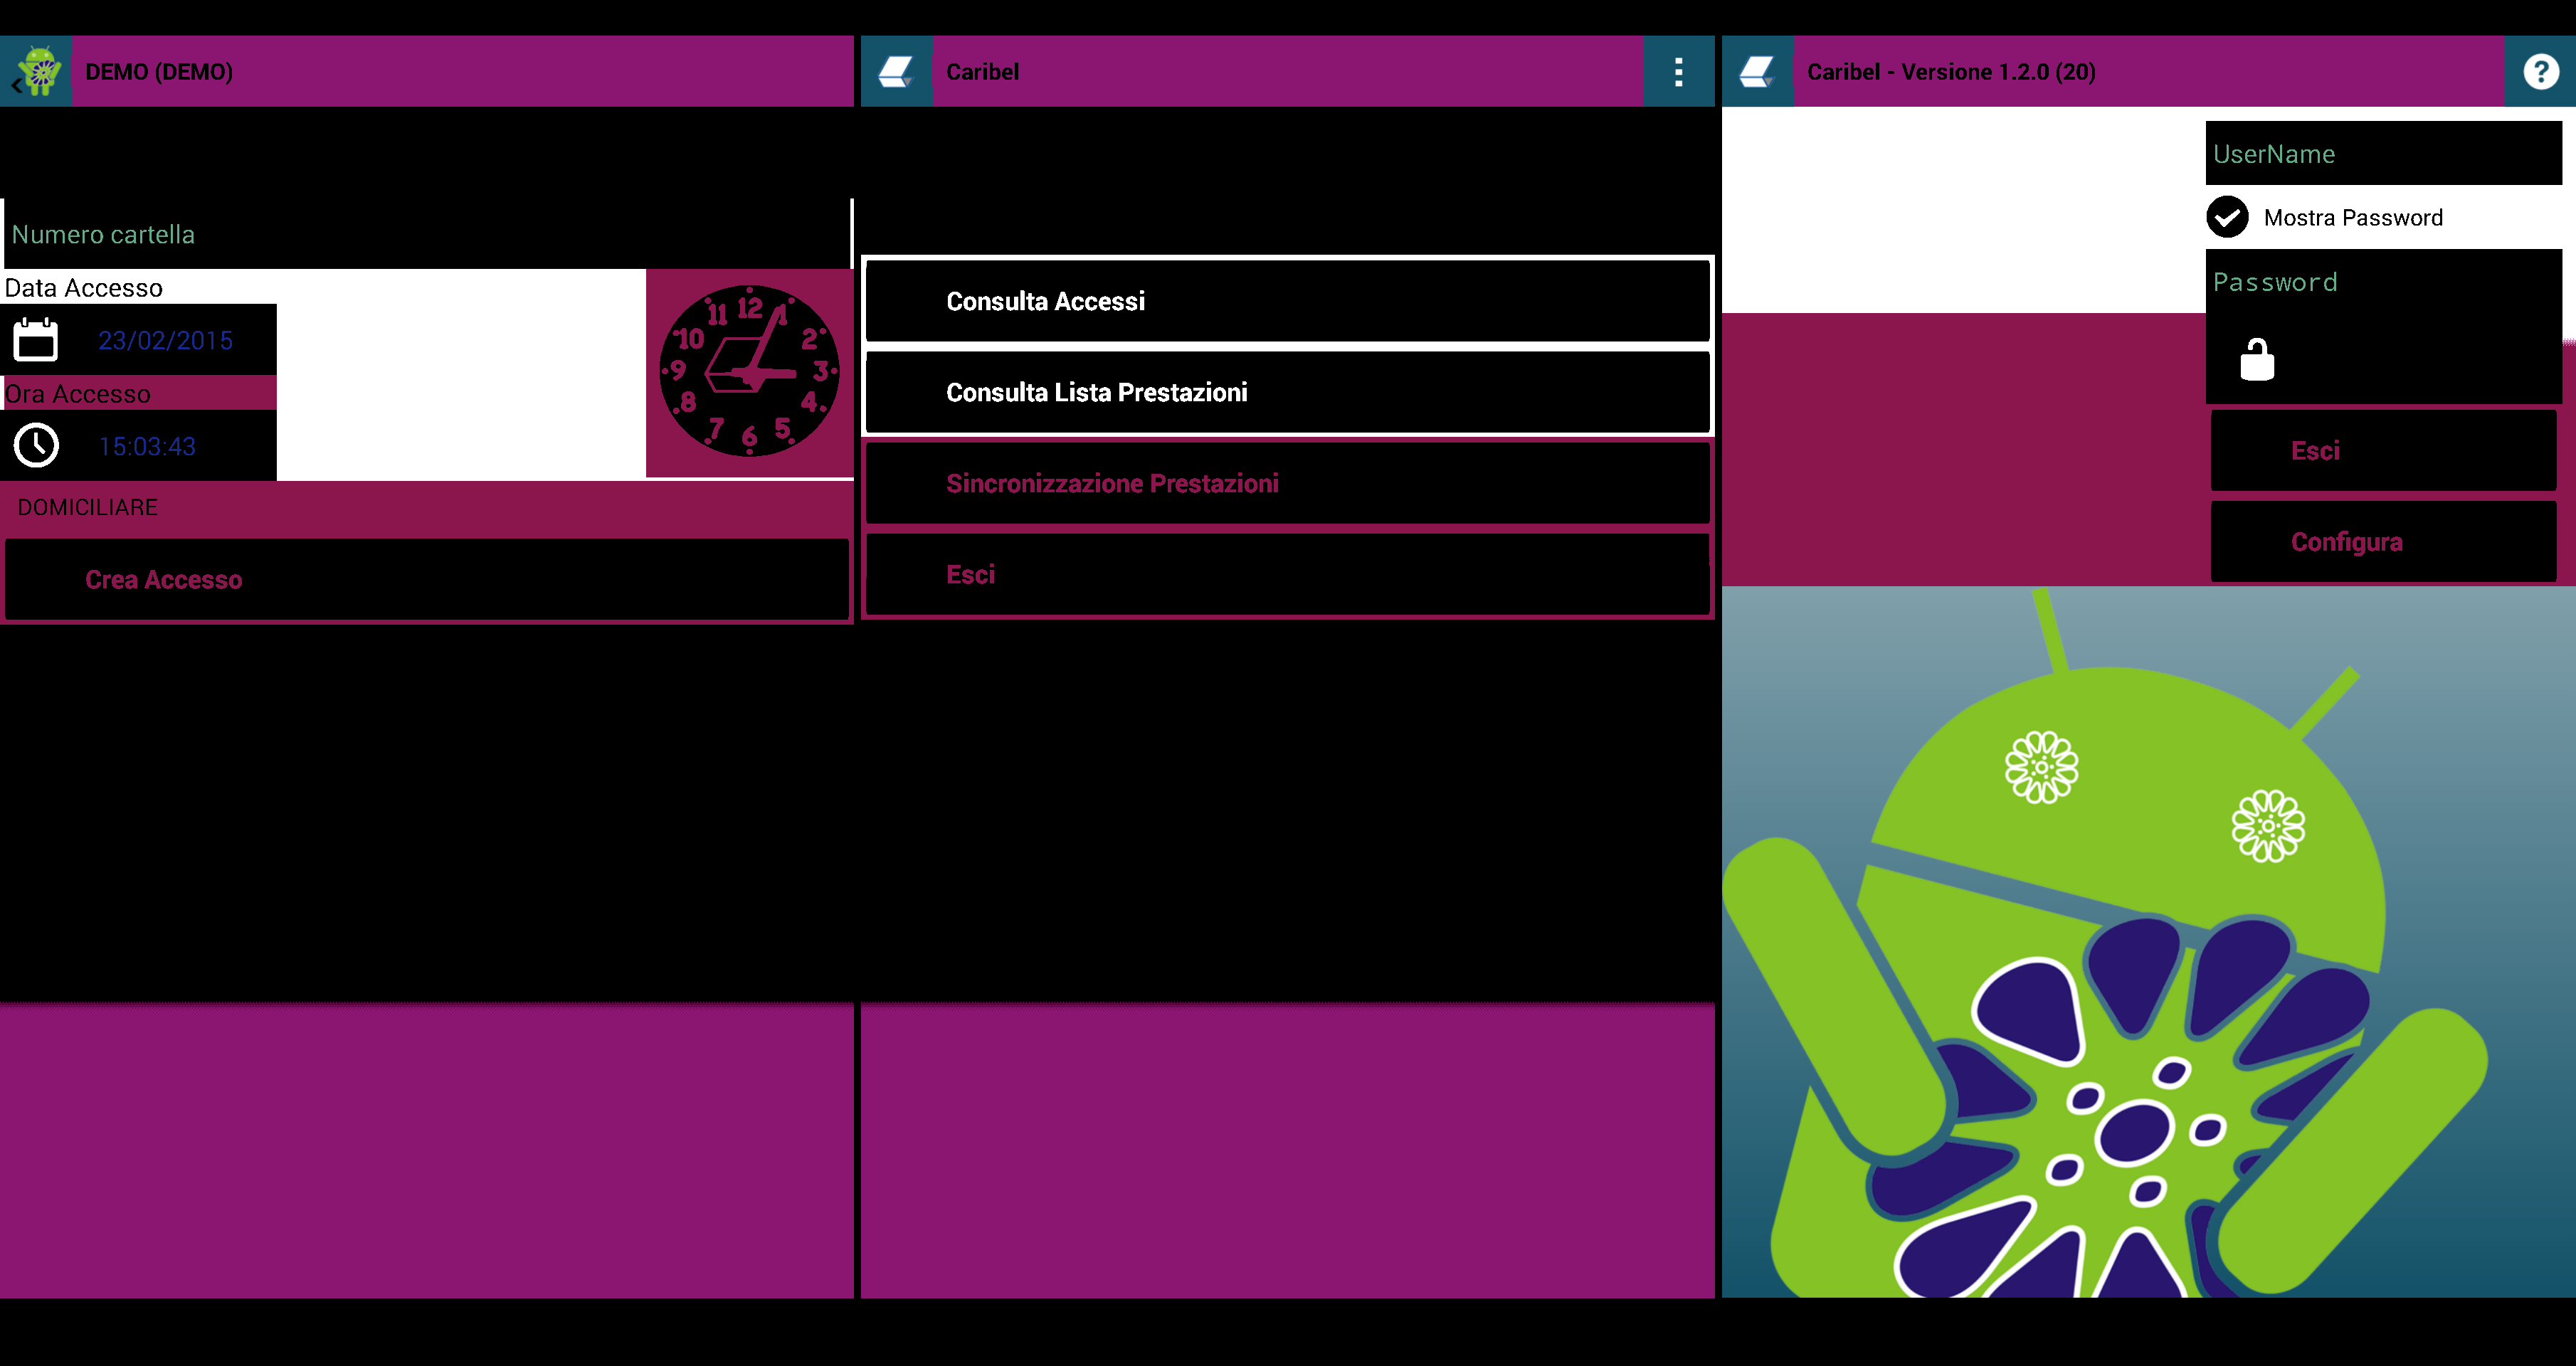Viewport: 2576px width, 1366px height.
Task: Click the Numero cartella input field
Action: click(427, 234)
